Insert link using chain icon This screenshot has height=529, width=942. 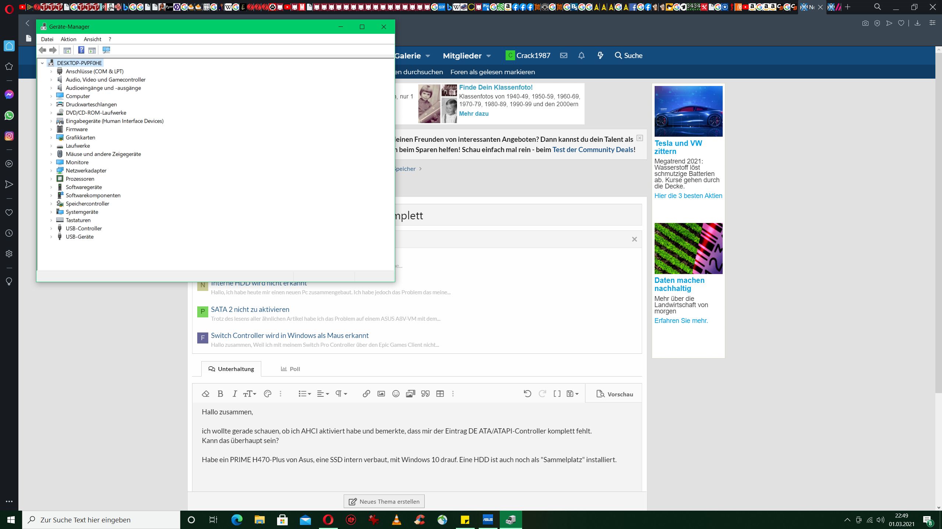pyautogui.click(x=366, y=394)
